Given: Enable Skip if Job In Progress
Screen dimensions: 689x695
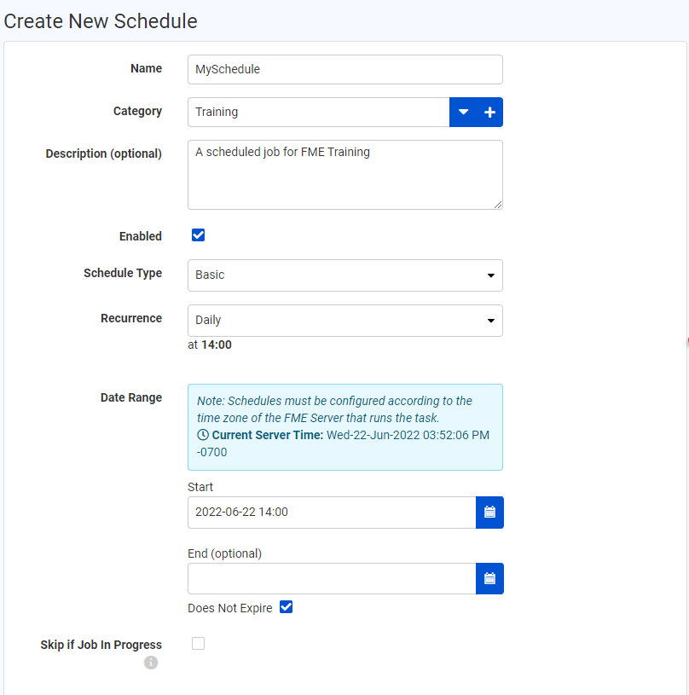Looking at the screenshot, I should (x=198, y=643).
